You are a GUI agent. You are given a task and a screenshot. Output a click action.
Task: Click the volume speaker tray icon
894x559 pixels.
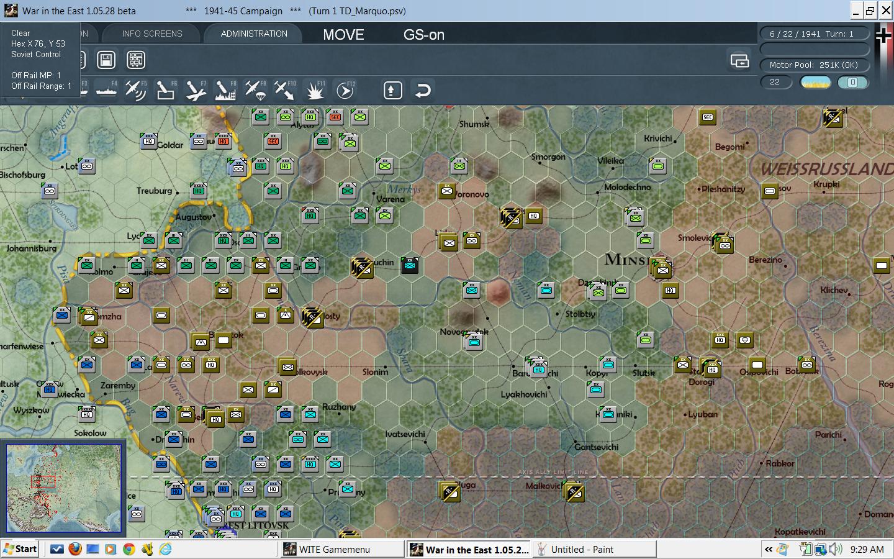(835, 549)
